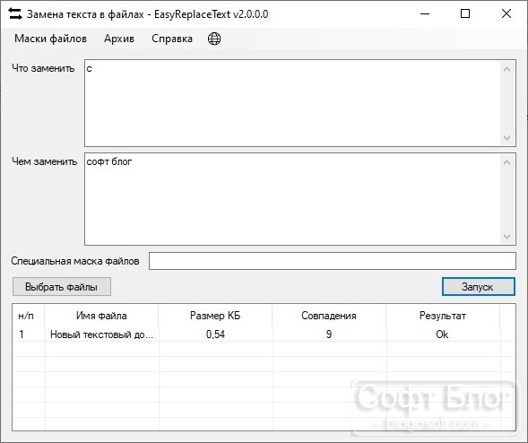
Task: Click into the Чем заменить text box
Action: click(292, 199)
